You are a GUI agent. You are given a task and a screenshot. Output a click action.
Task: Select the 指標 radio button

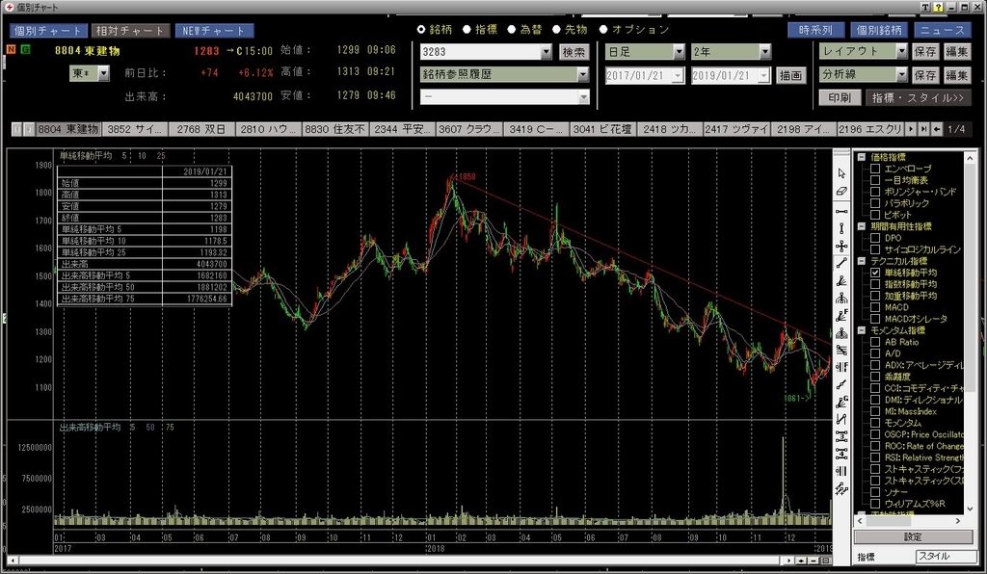click(x=467, y=30)
